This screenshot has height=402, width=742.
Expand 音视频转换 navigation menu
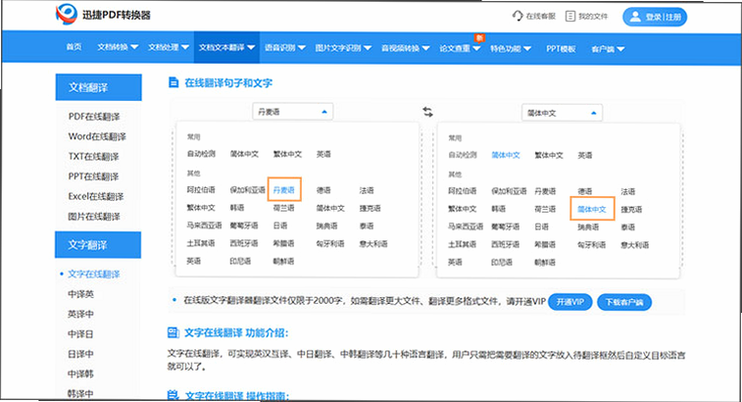[x=406, y=48]
